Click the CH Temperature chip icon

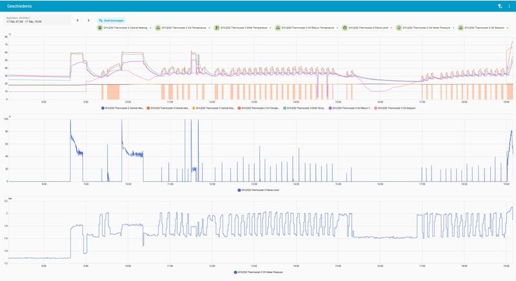click(x=158, y=28)
